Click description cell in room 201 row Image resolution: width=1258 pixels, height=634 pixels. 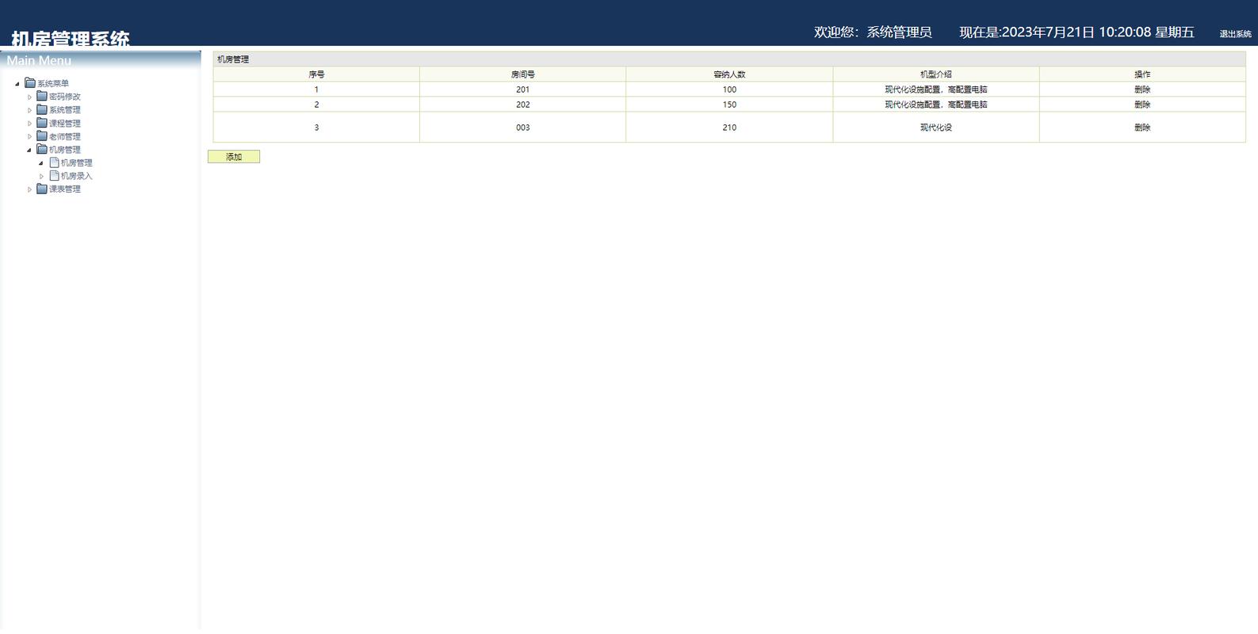(936, 90)
